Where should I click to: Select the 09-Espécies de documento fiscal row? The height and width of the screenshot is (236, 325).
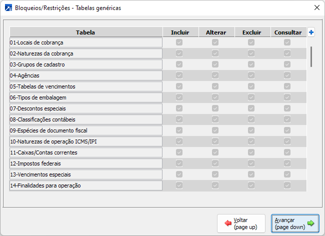(x=85, y=130)
